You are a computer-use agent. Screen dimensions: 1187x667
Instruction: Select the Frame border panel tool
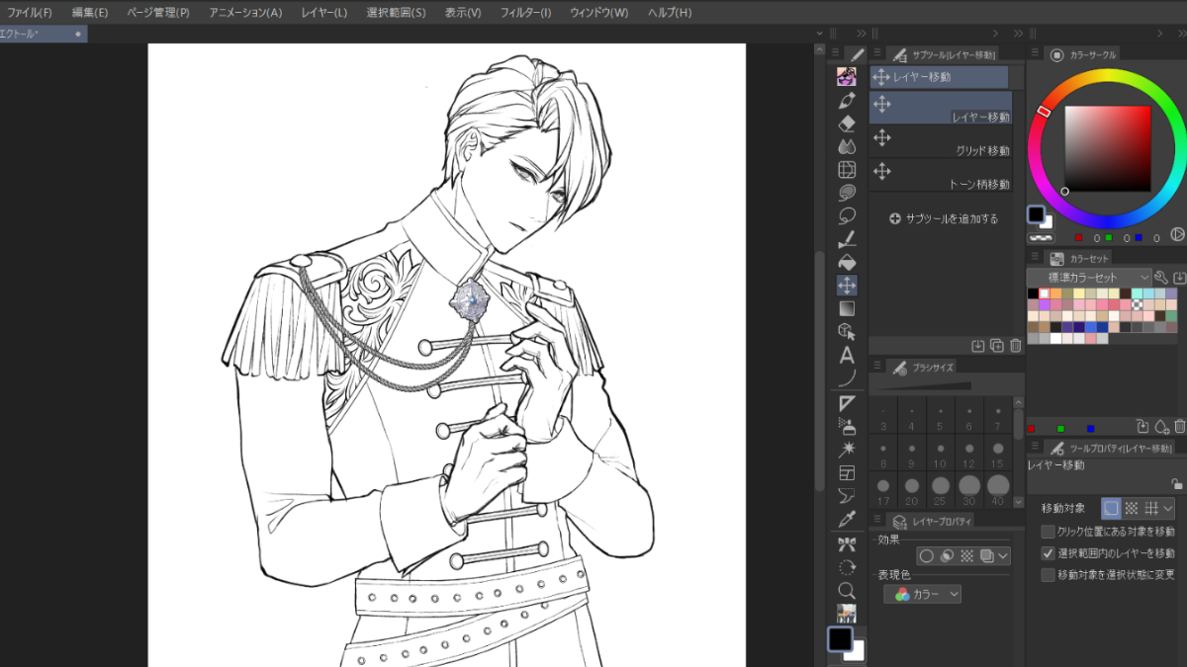click(847, 473)
